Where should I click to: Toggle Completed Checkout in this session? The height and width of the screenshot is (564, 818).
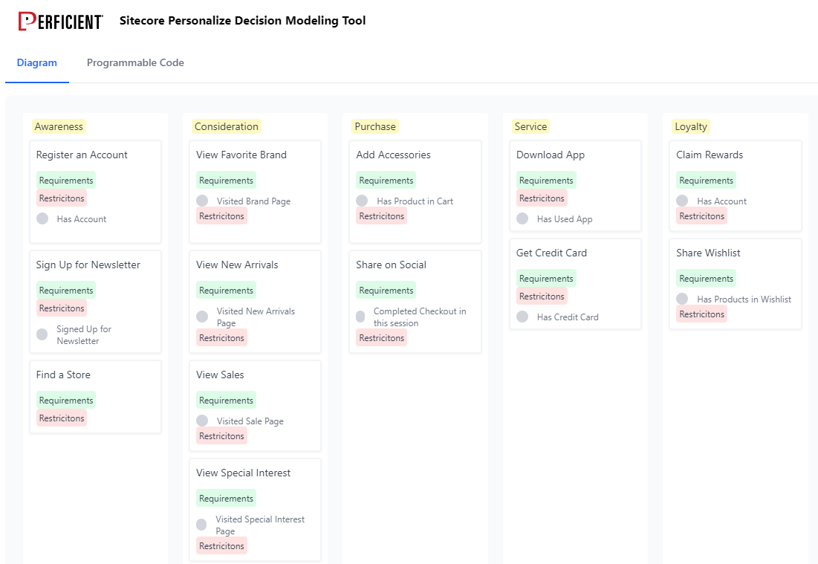362,317
